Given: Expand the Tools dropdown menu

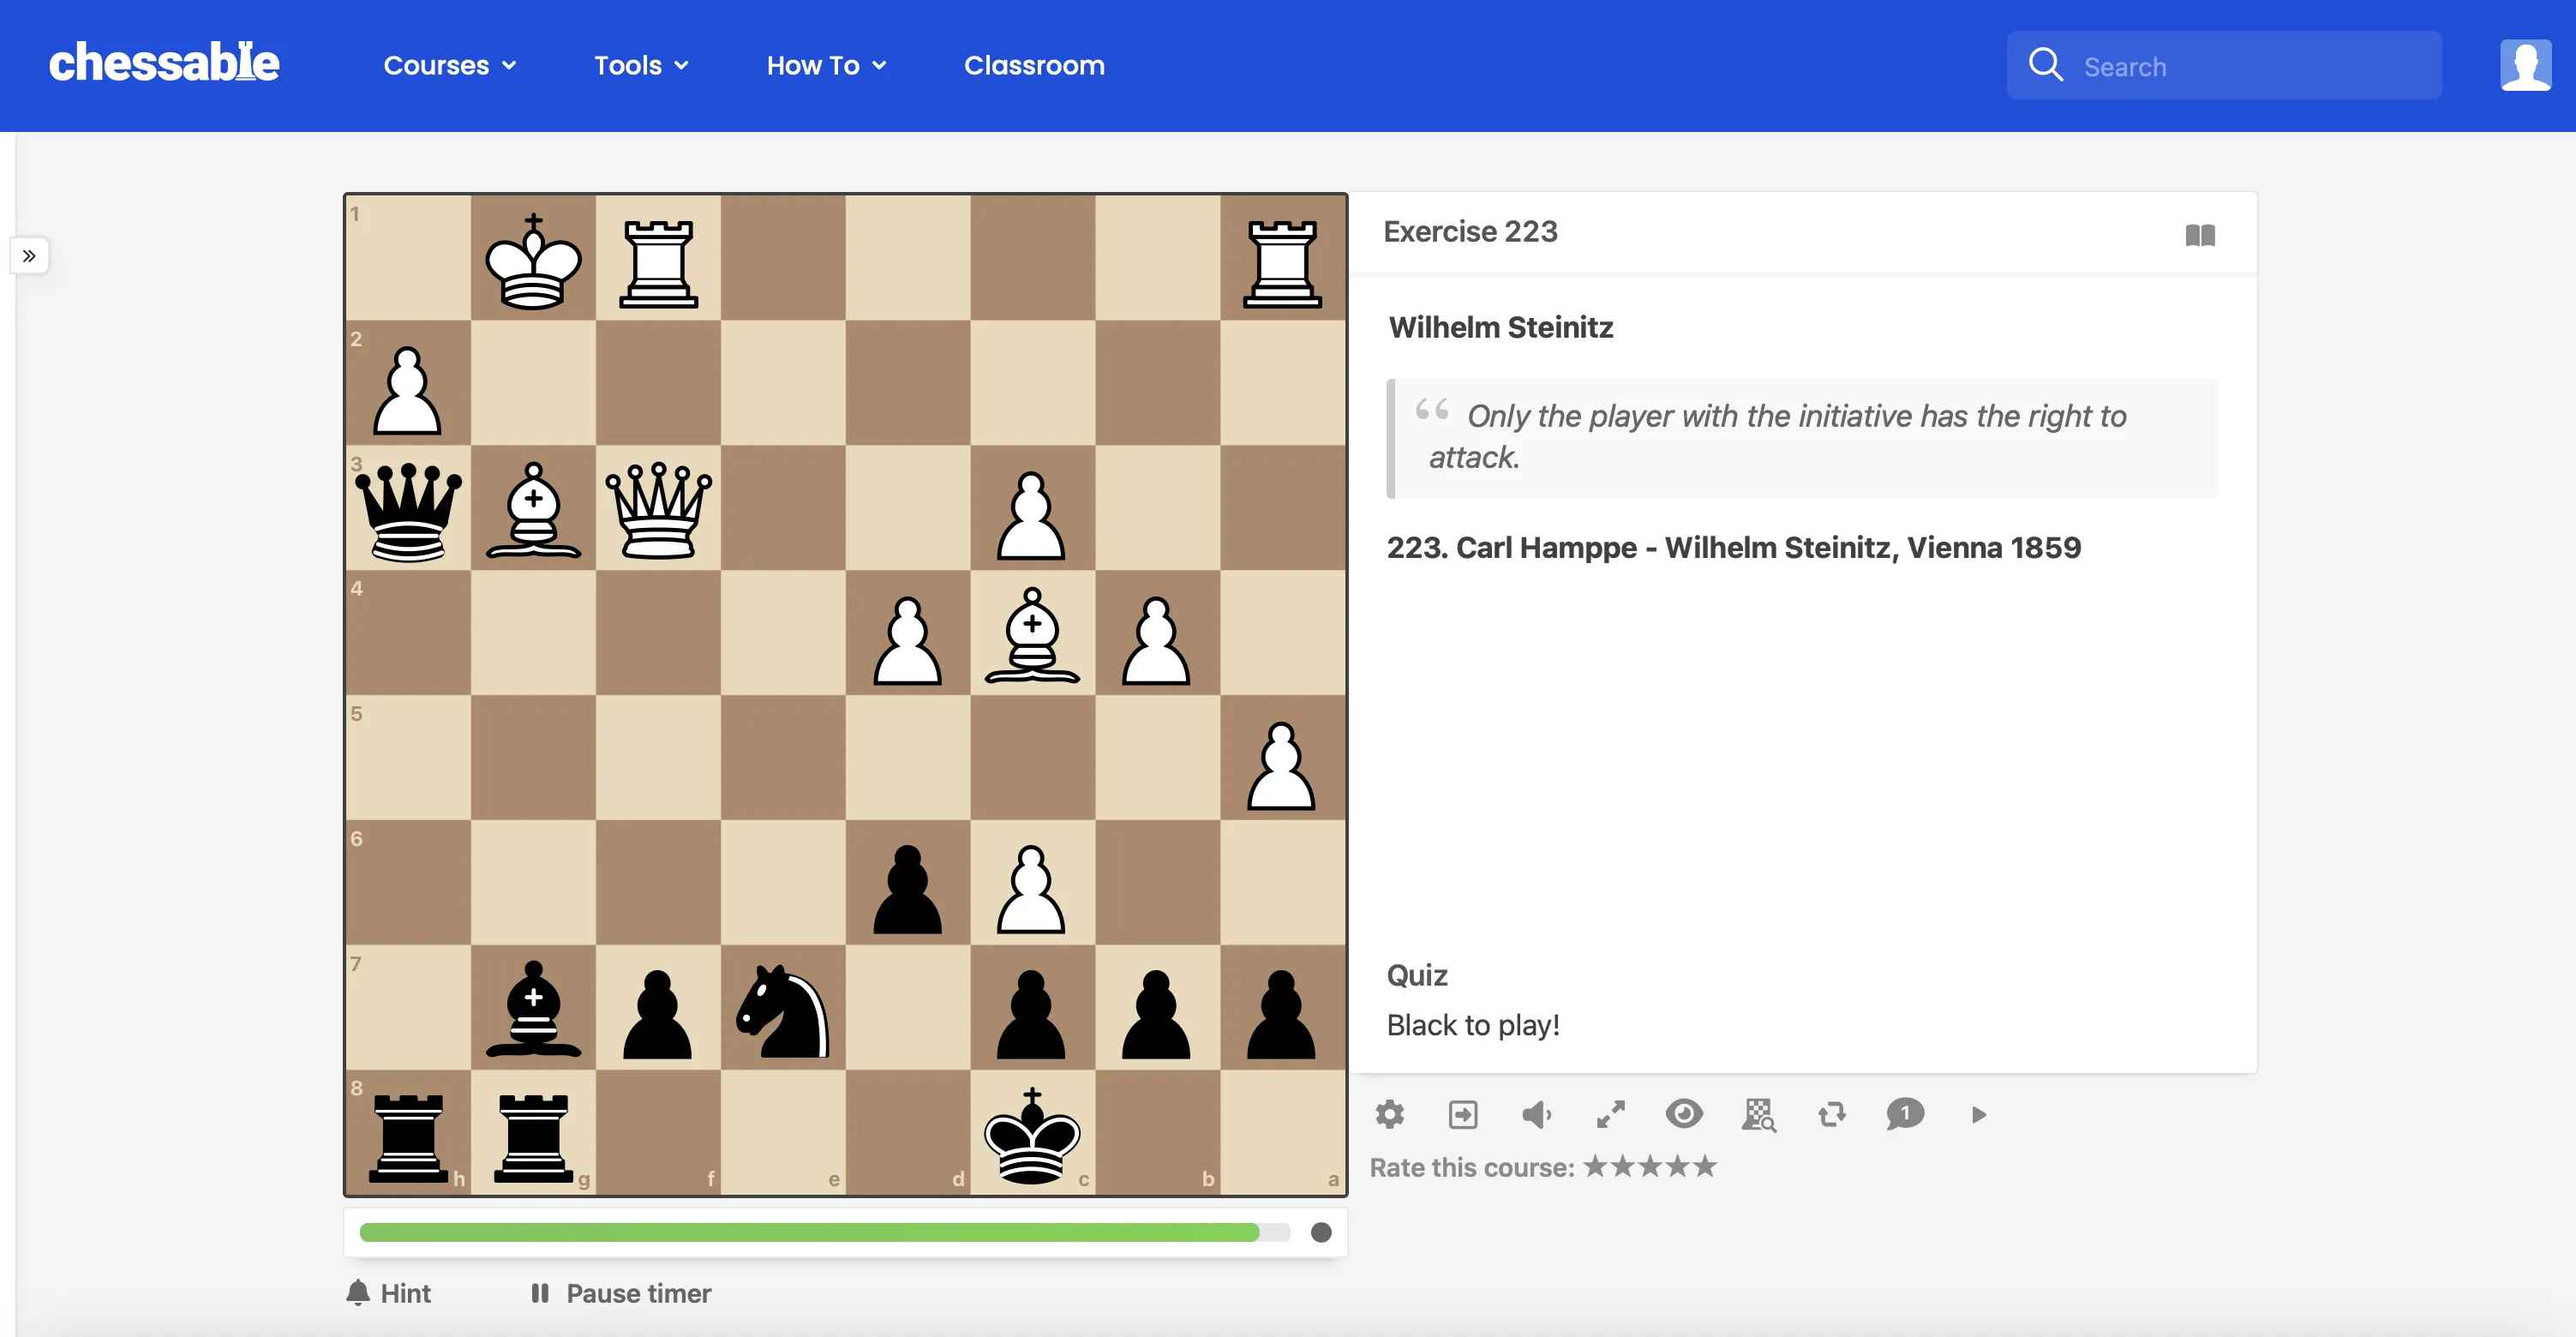Looking at the screenshot, I should (641, 66).
